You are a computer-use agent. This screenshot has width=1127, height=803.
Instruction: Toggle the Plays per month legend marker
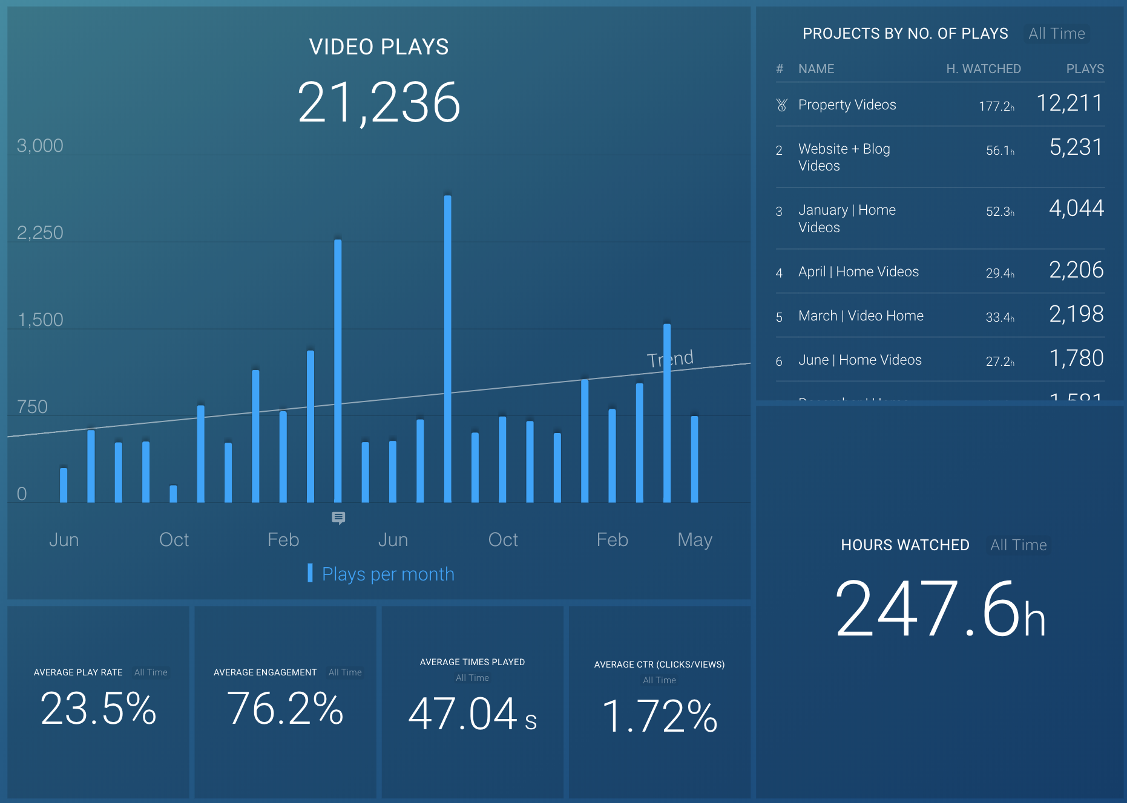pos(310,573)
